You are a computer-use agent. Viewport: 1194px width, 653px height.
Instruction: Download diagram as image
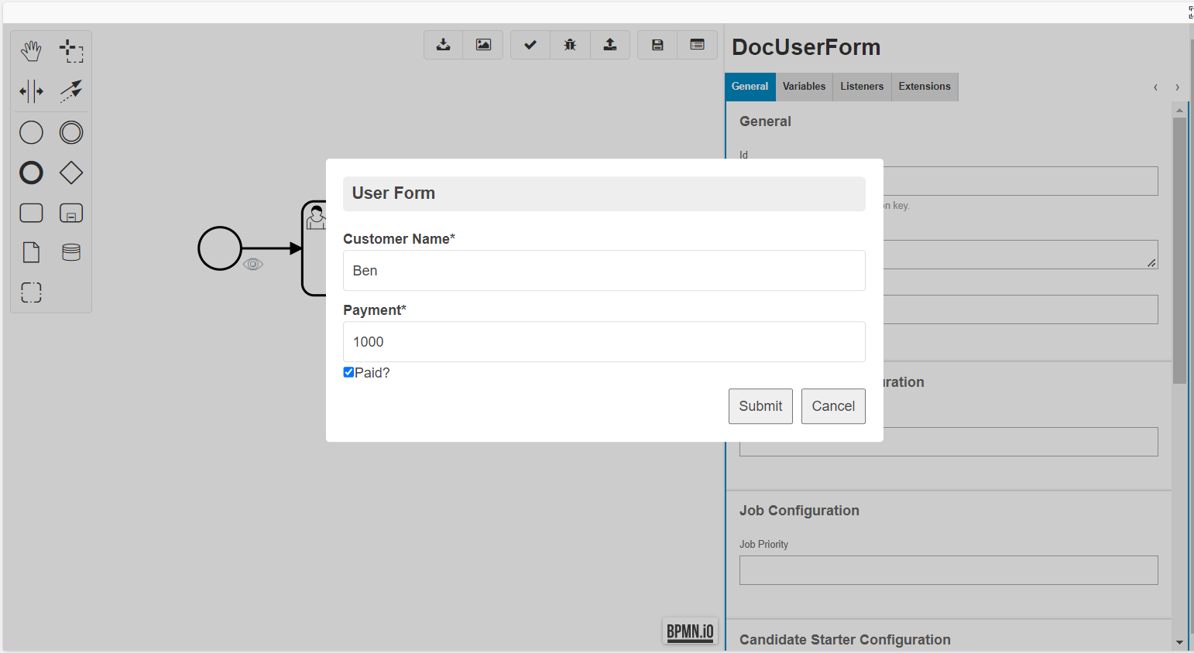(483, 45)
